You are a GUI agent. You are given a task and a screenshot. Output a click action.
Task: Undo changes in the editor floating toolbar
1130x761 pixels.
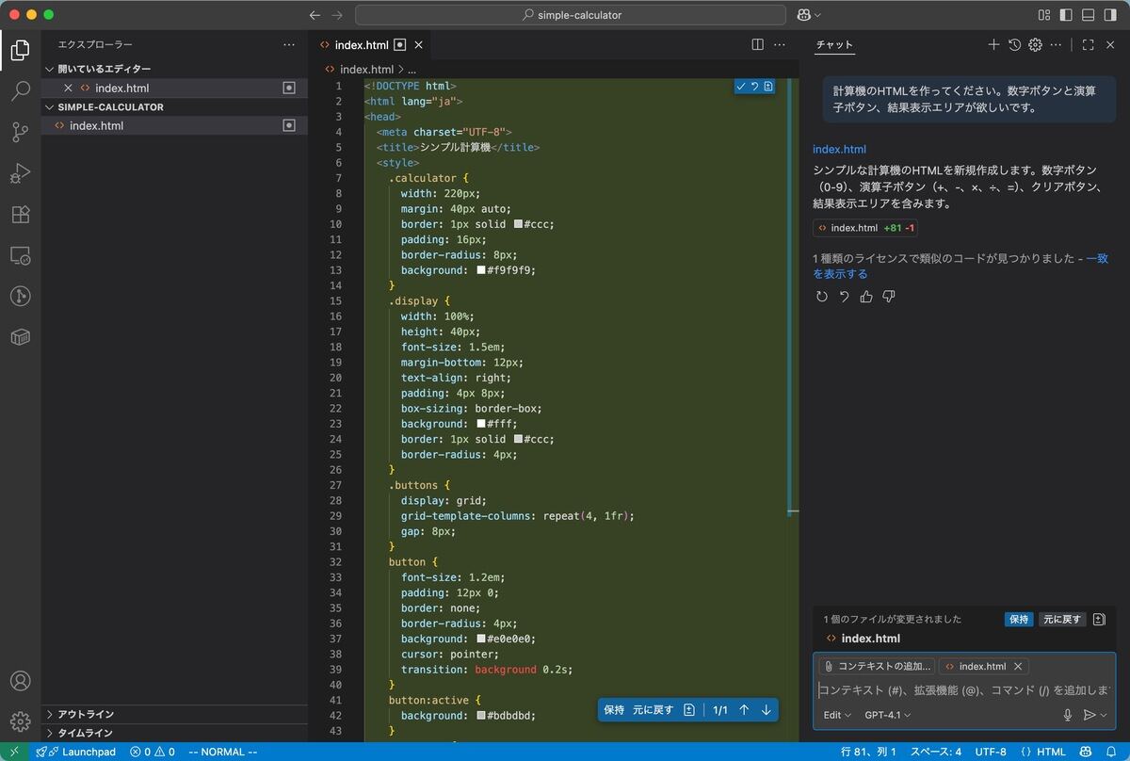(x=654, y=710)
